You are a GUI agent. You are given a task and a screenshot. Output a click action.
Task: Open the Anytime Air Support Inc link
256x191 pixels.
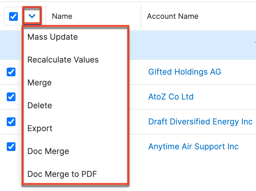(193, 147)
